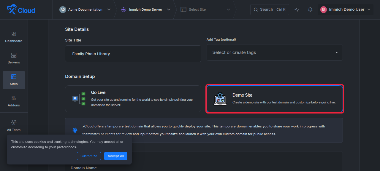
Task: Click the cookies notice text
Action: point(67,144)
